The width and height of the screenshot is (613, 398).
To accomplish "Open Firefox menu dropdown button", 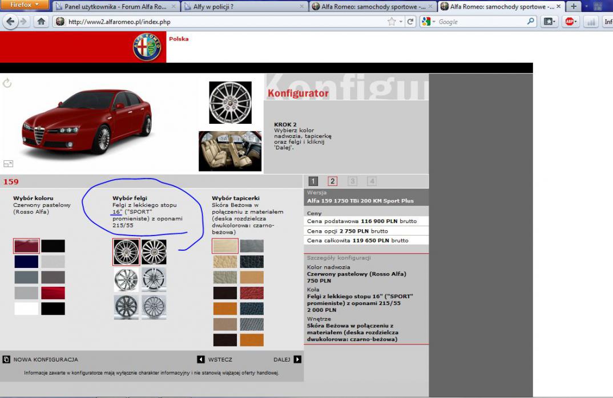I will tap(24, 5).
